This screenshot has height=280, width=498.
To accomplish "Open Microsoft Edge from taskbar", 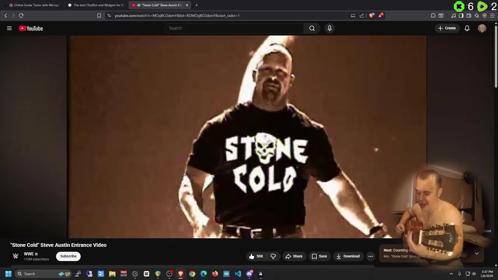I will point(203,274).
